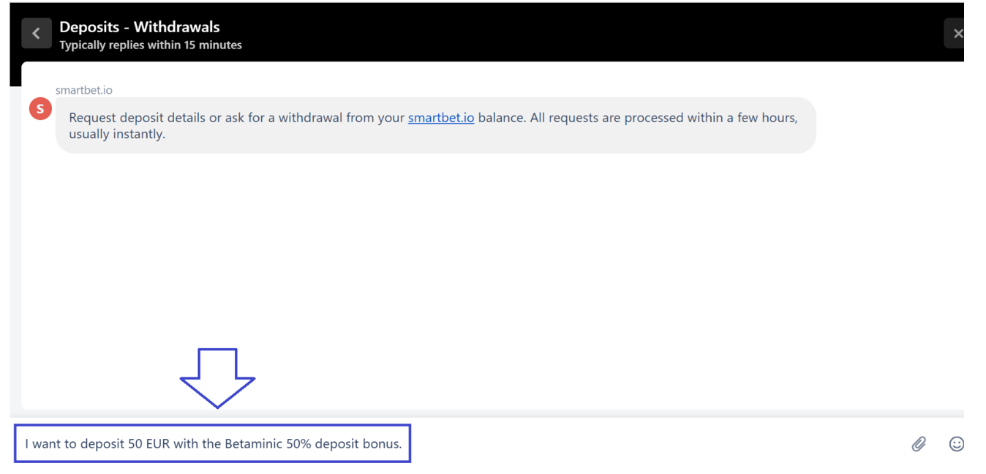Viewport: 986px width, 474px height.
Task: Click the black header bar beside the title
Action: pos(585,34)
